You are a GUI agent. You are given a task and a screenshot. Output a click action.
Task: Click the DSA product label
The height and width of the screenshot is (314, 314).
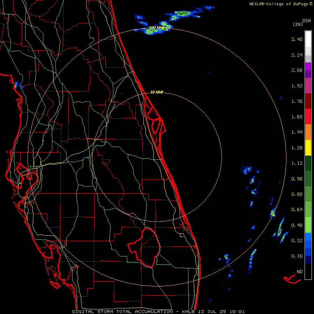tap(307, 21)
